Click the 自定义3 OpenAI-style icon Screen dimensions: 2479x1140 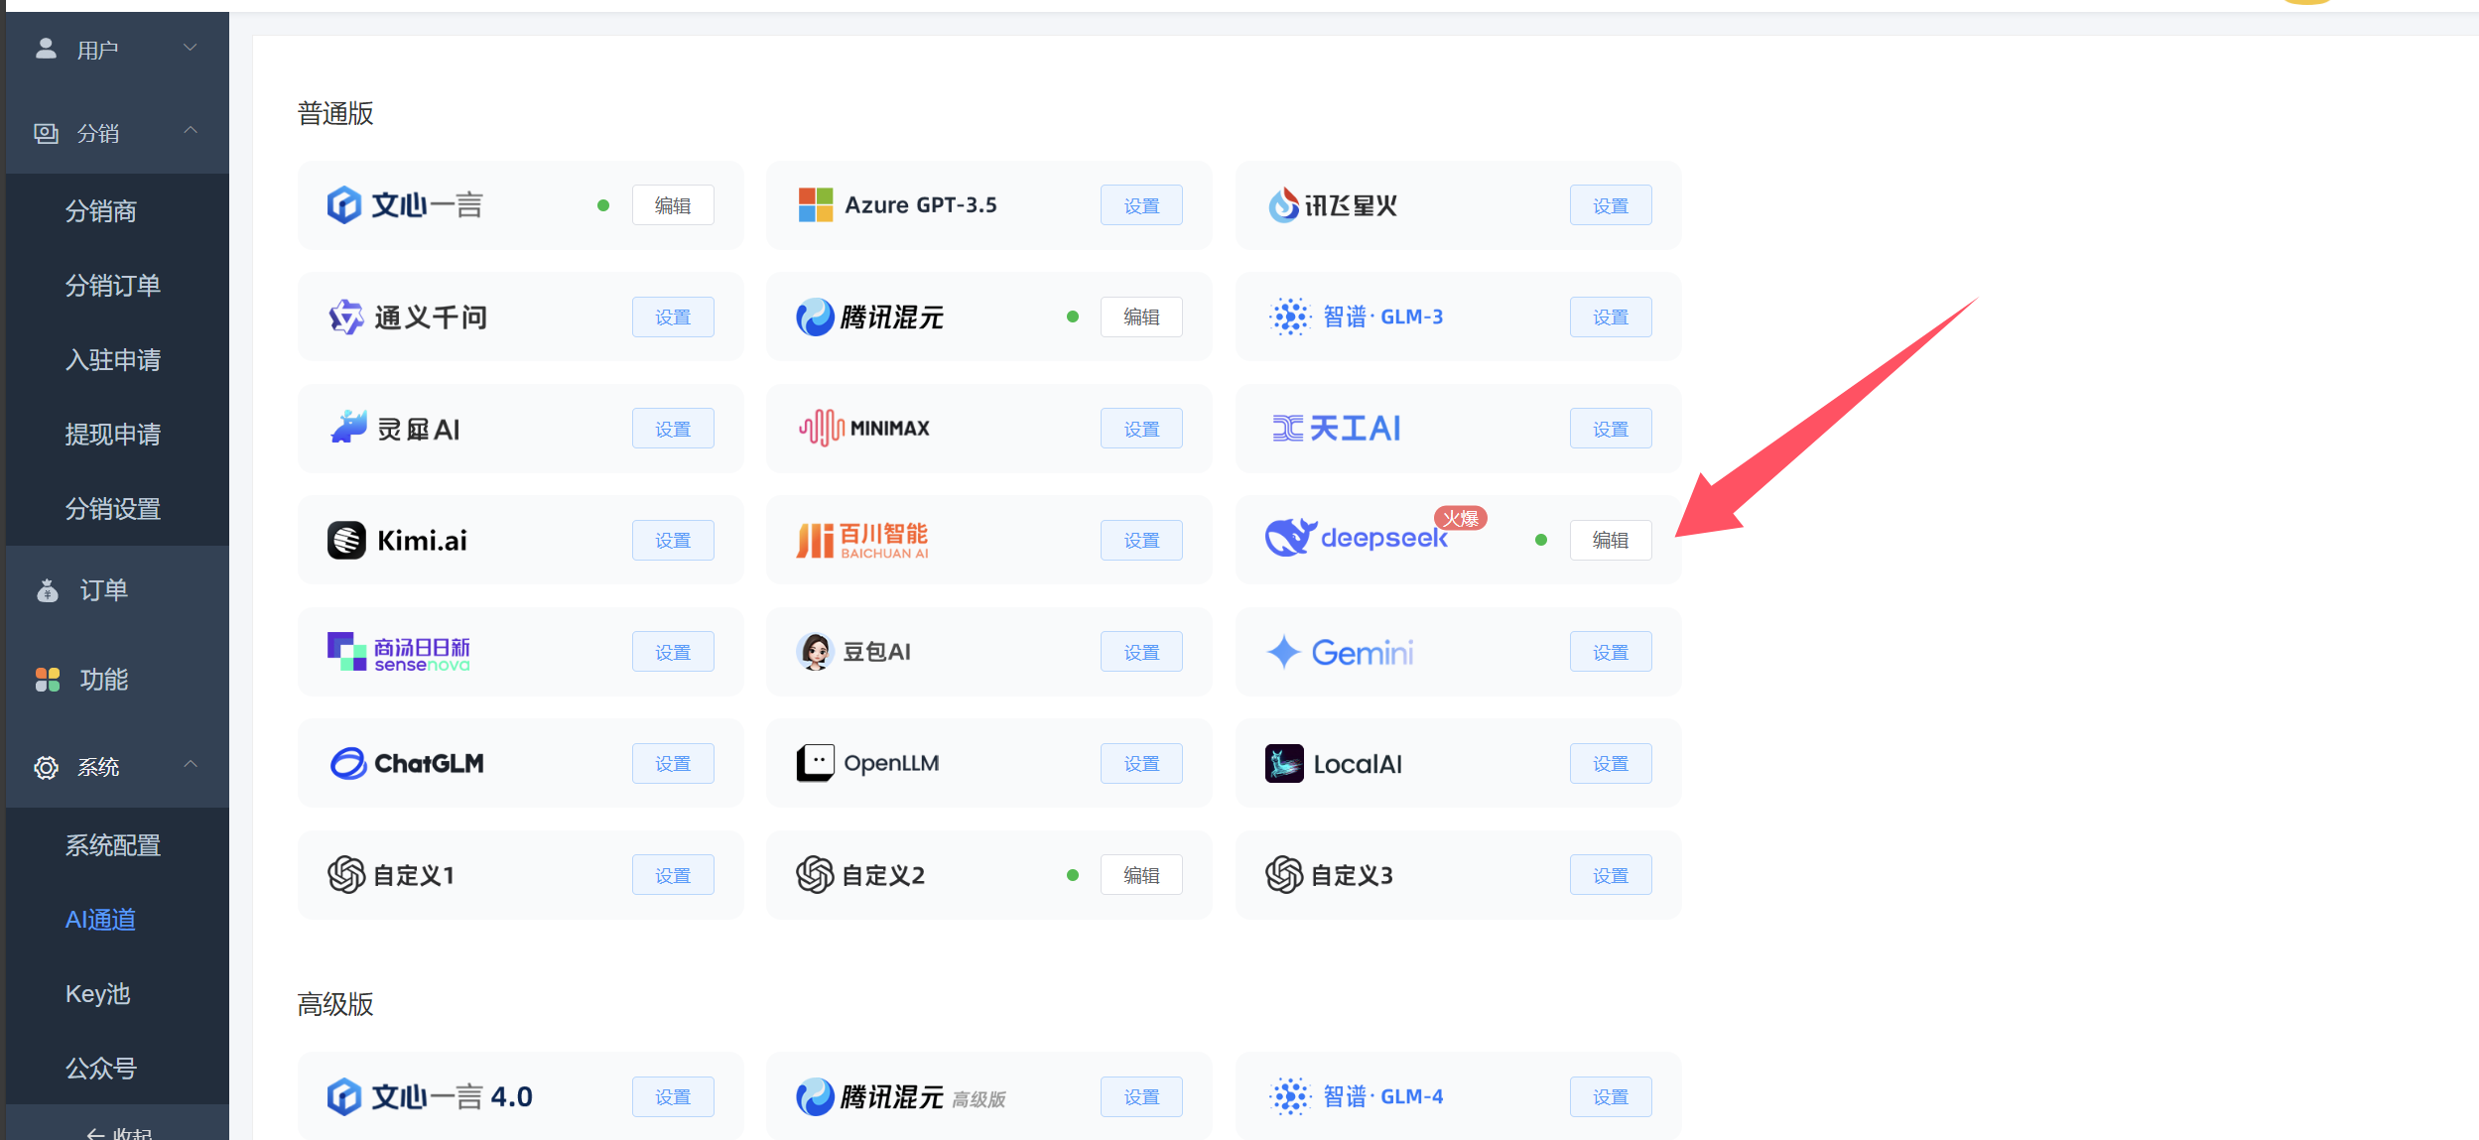pyautogui.click(x=1284, y=875)
